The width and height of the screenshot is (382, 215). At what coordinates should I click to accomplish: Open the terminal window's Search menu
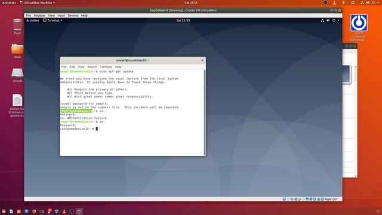(92, 67)
